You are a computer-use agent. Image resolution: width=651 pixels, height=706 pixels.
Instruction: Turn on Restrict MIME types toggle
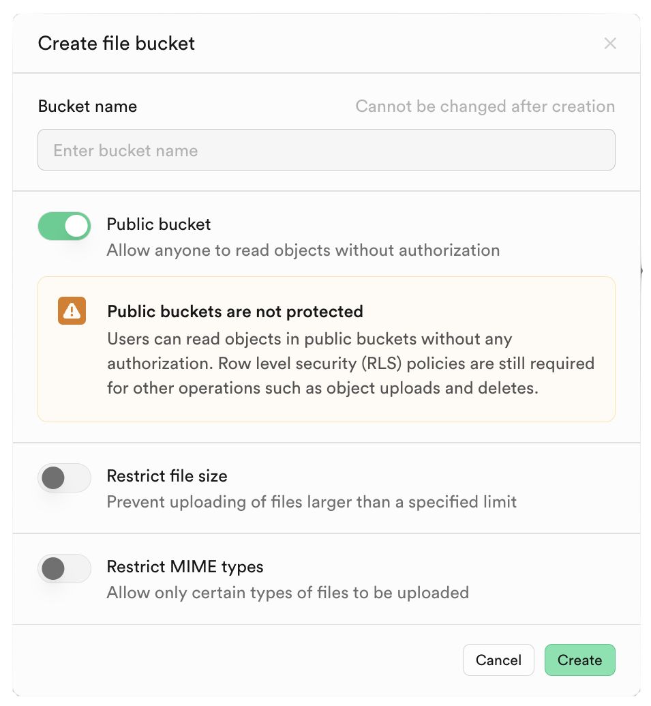(64, 568)
